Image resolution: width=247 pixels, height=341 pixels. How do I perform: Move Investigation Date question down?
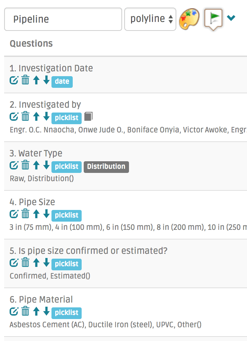point(46,81)
